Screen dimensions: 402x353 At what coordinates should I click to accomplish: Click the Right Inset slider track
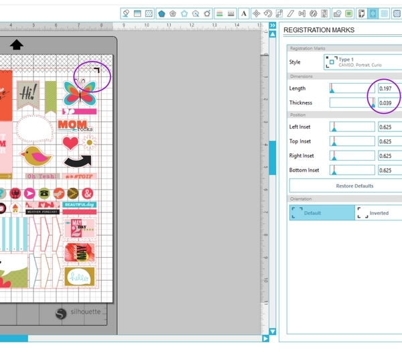(x=352, y=155)
